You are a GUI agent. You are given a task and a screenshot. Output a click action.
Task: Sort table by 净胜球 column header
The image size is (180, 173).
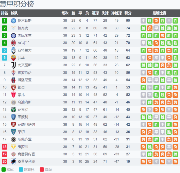(x=116, y=13)
